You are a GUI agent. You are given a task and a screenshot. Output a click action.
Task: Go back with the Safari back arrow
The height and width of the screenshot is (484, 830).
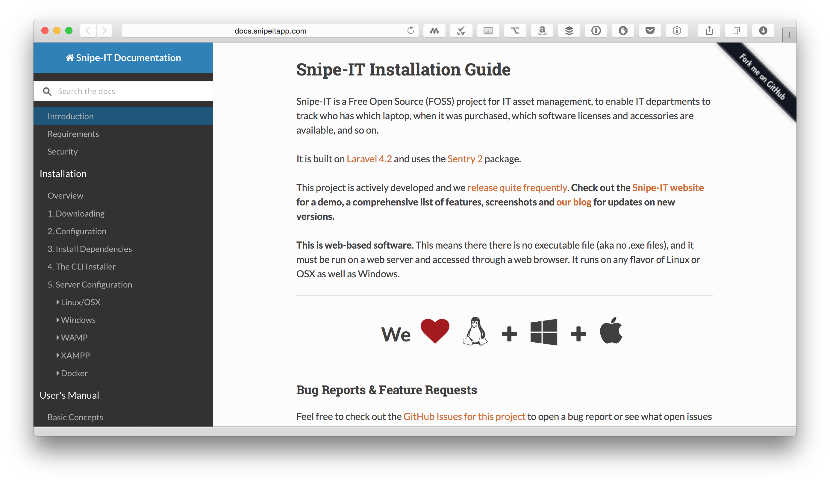[88, 31]
